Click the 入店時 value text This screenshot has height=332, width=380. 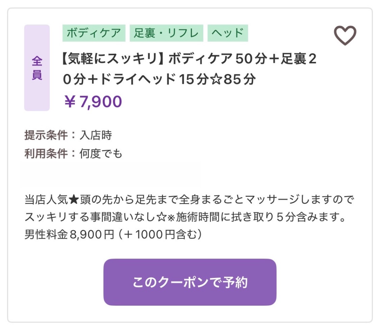click(96, 135)
